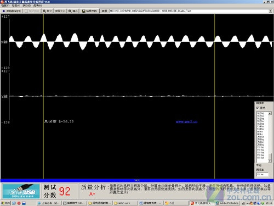The image size is (274, 206).
Task: Click the original size toolbar button
Action: pyautogui.click(x=60, y=11)
